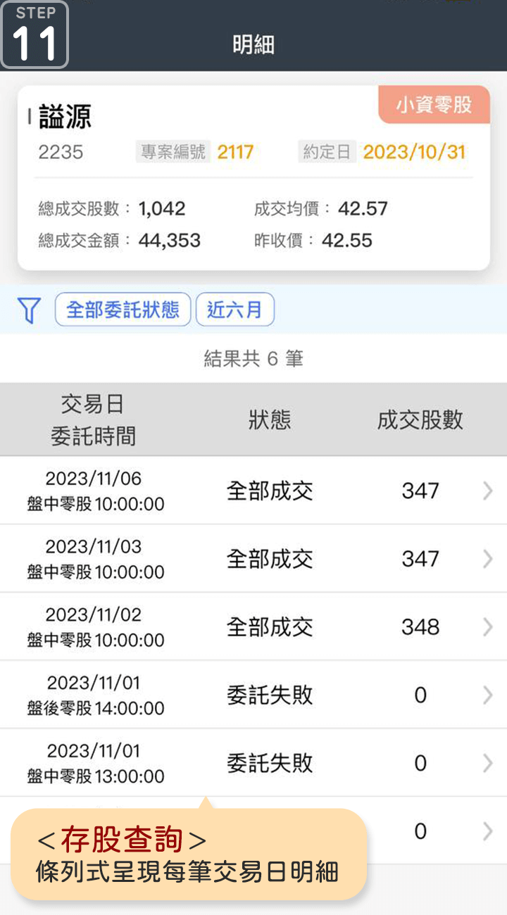Tap the last row's chevron arrow

[487, 831]
